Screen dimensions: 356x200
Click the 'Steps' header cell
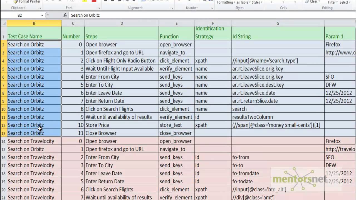click(122, 33)
